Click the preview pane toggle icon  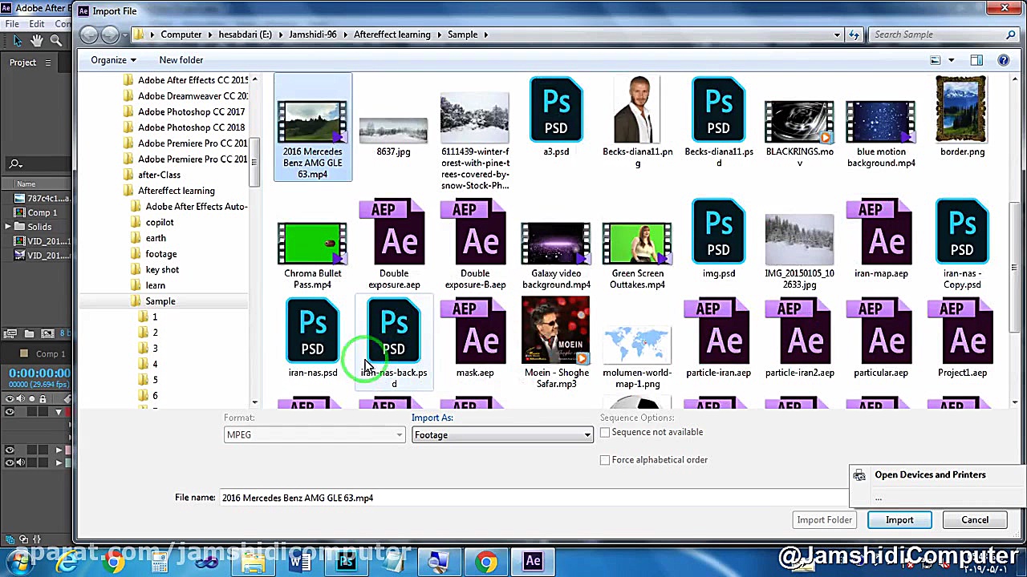click(976, 60)
